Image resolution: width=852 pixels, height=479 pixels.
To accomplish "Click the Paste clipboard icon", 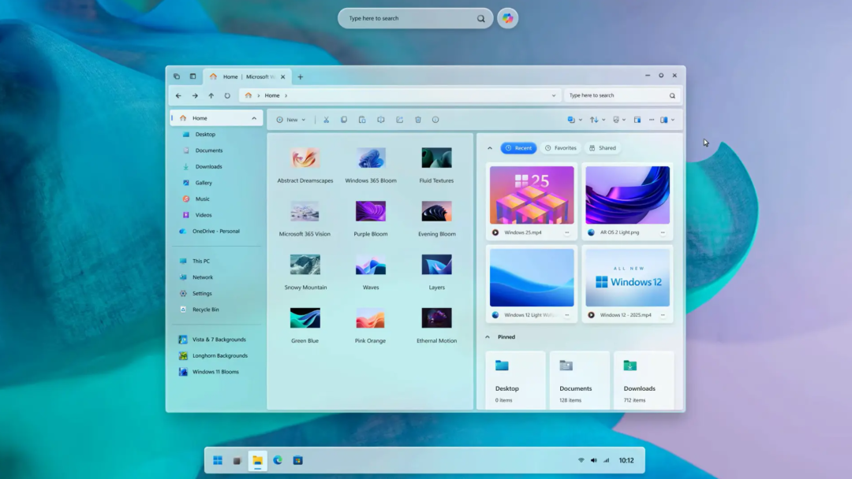I will click(x=362, y=120).
